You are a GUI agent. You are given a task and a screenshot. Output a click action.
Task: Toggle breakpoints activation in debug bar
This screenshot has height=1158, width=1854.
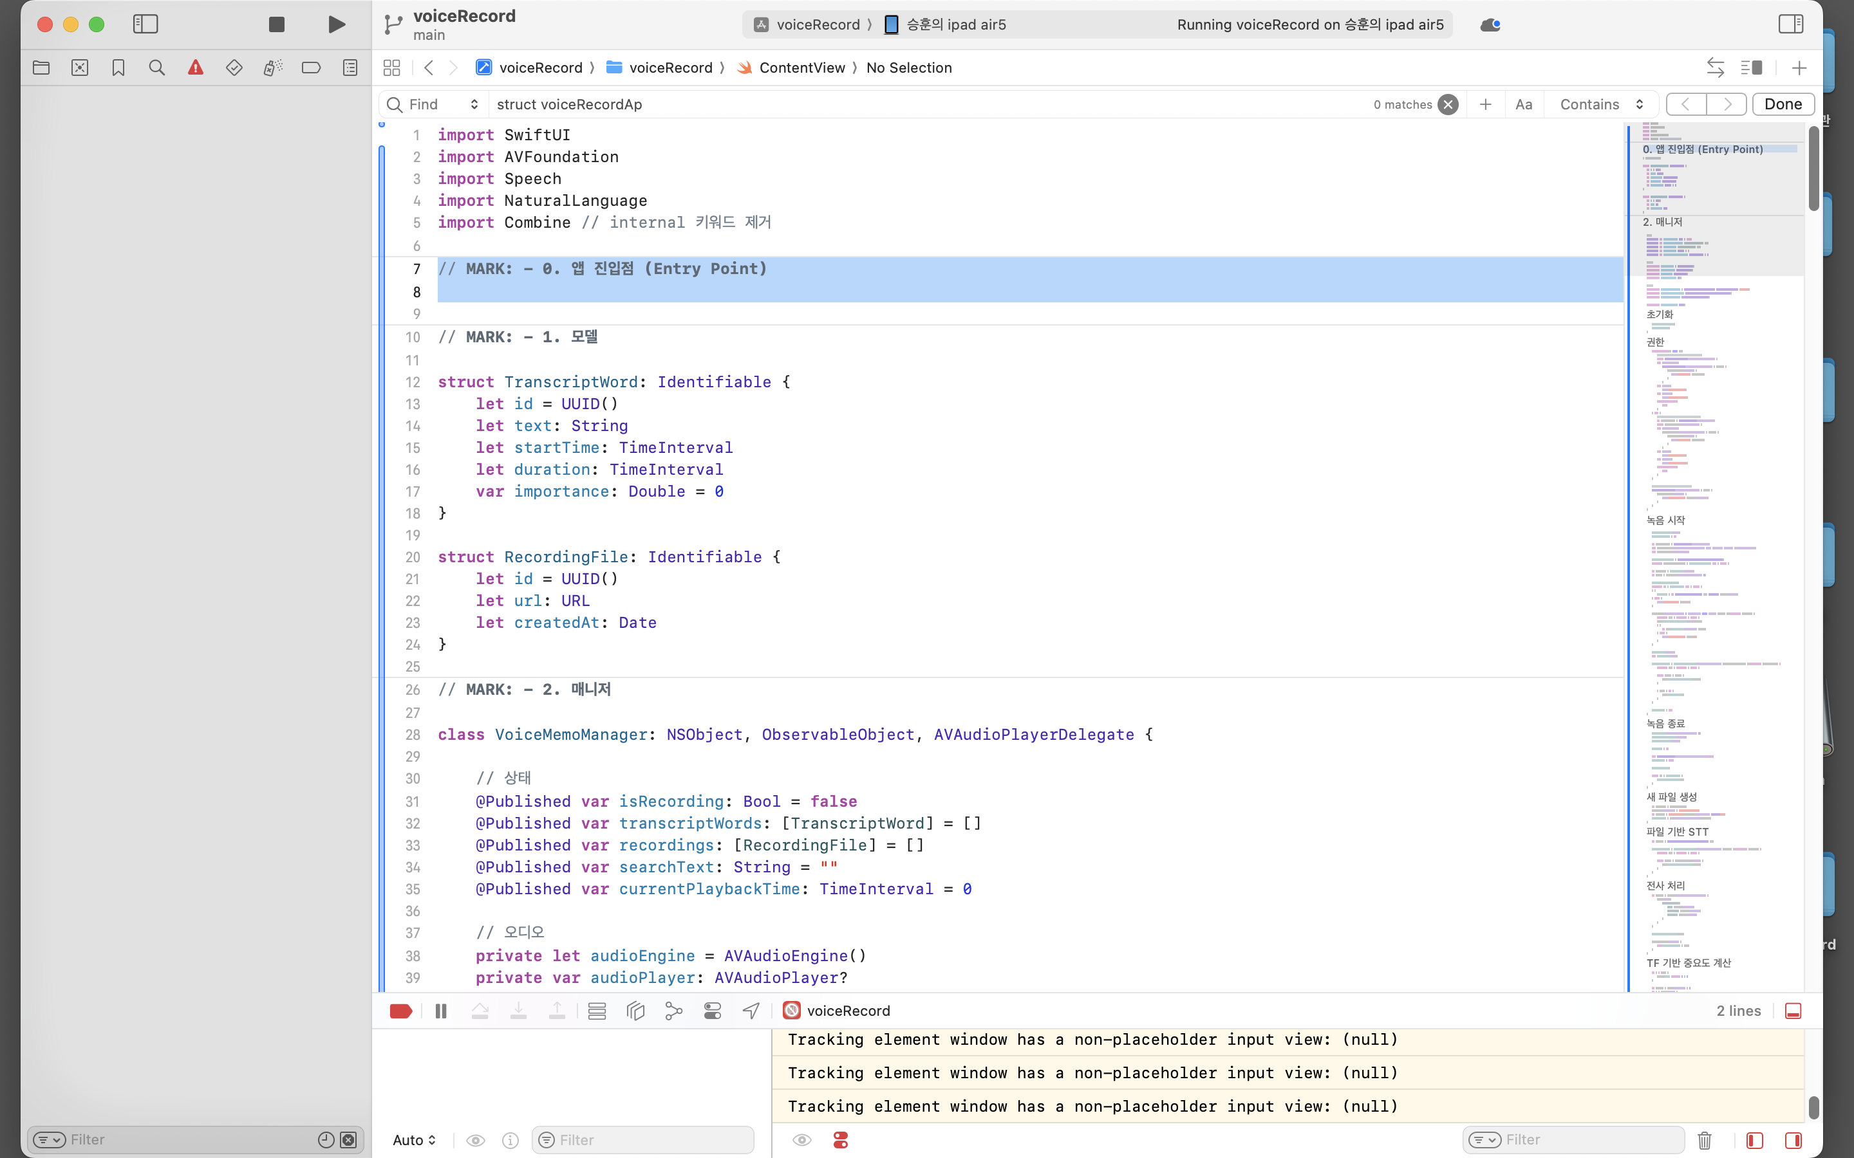tap(400, 1011)
